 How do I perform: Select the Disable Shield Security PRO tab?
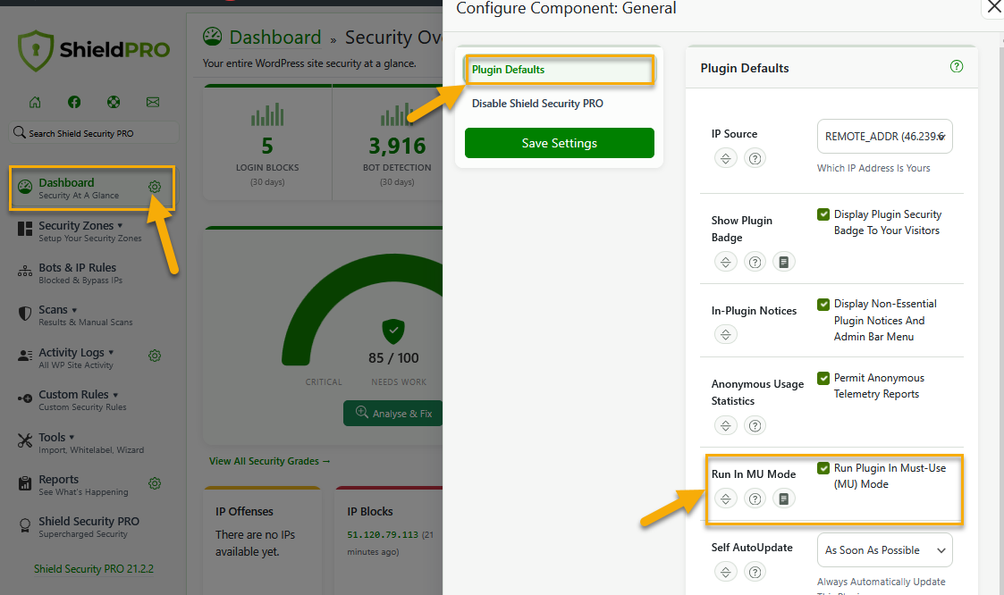coord(559,104)
